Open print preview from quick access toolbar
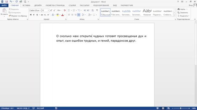 pyautogui.click(x=25, y=2)
